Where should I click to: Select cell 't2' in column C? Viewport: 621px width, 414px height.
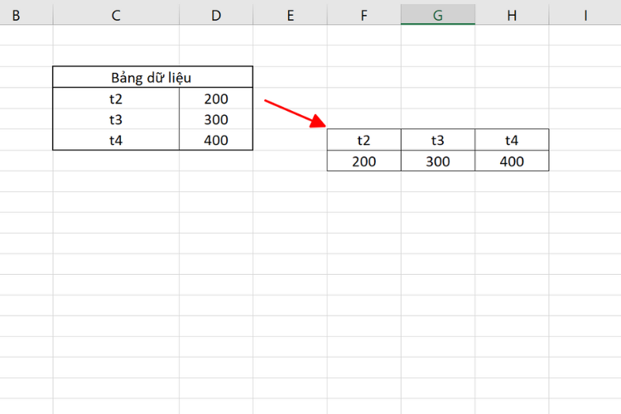116,99
